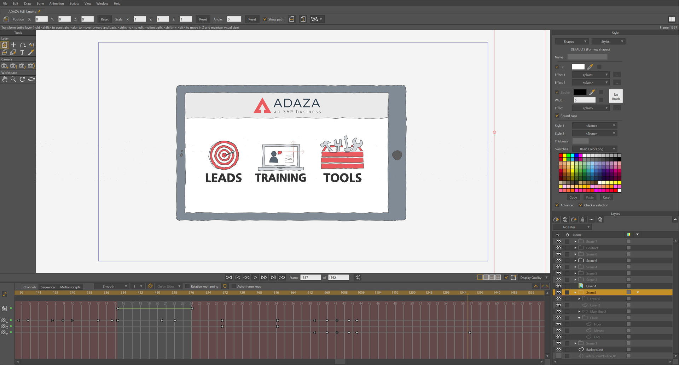Toggle the Checker selection checkbox

point(581,205)
